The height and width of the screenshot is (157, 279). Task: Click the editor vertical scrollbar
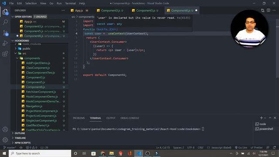(x=277, y=49)
